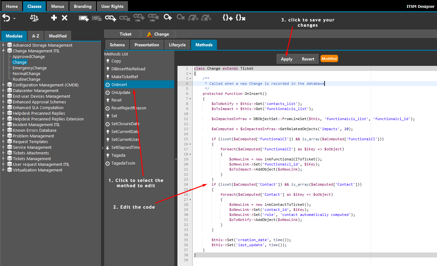The height and width of the screenshot is (266, 437).
Task: Delete the selected item using the X icon
Action: pos(65,18)
